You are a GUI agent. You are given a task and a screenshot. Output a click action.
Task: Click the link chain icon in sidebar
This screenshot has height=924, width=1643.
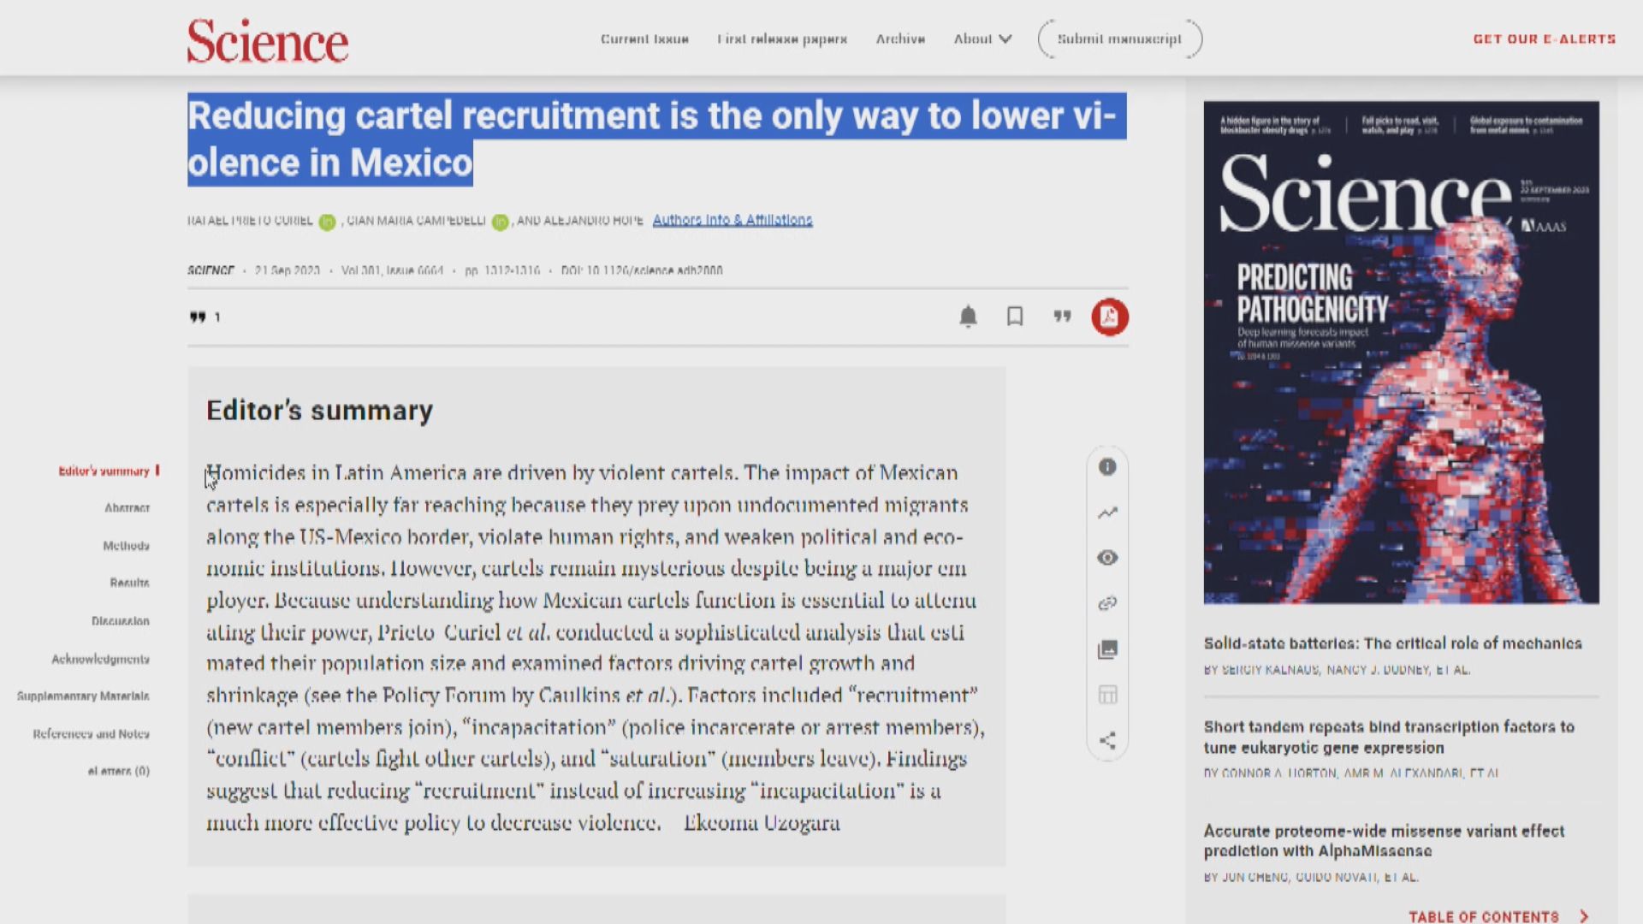click(1107, 603)
